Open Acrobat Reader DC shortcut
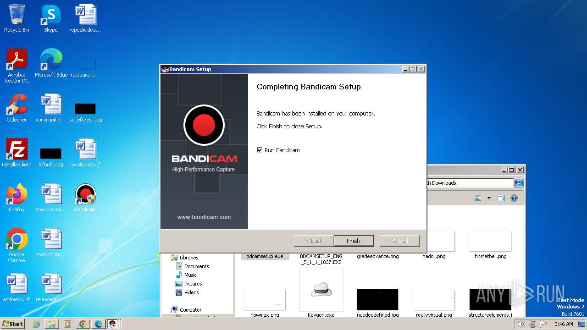 pos(17,66)
